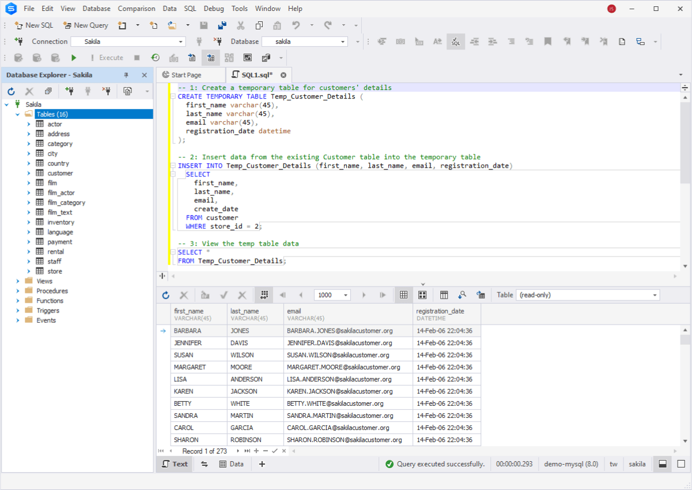Click the plus button next to the Data tab
692x490 pixels.
(262, 464)
